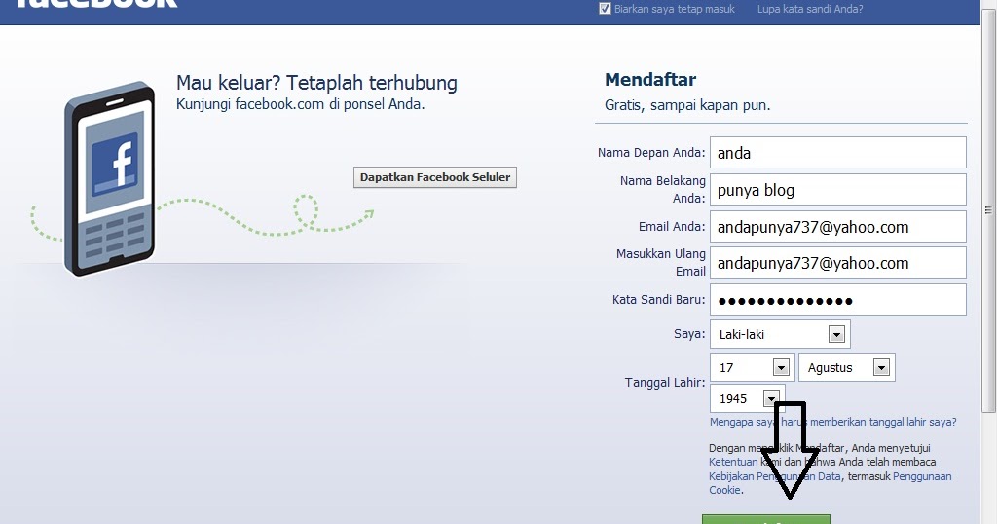Screen dimensions: 997x524
Task: Click the Masukkan Ulang Email field
Action: [x=838, y=263]
